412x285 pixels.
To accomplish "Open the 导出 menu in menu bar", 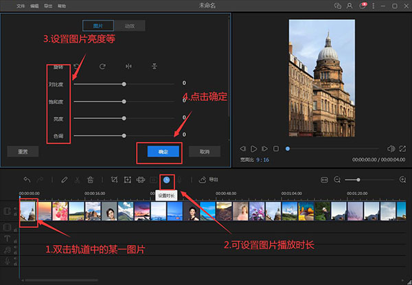I will pyautogui.click(x=48, y=5).
